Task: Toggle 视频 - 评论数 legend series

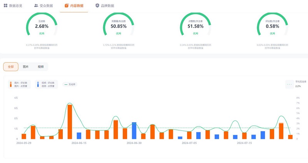Action: (x=48, y=82)
